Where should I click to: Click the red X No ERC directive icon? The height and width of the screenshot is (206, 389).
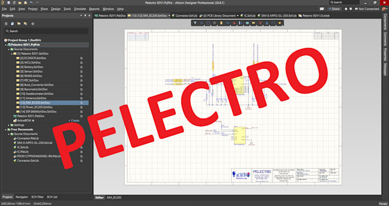(x=260, y=23)
